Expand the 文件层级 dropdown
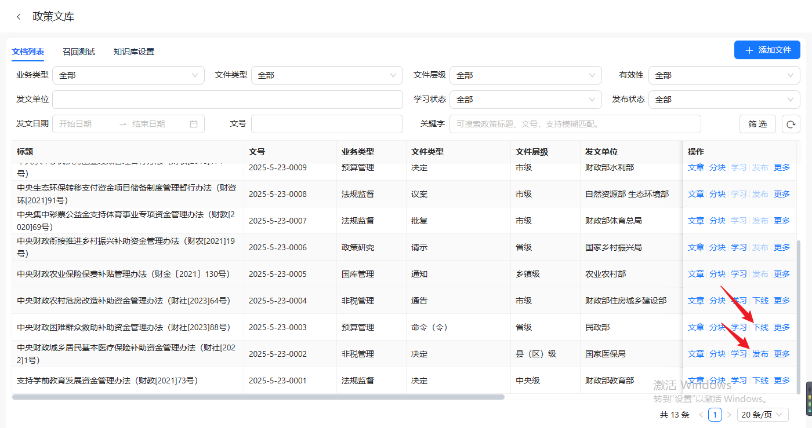This screenshot has height=428, width=812. 525,75
